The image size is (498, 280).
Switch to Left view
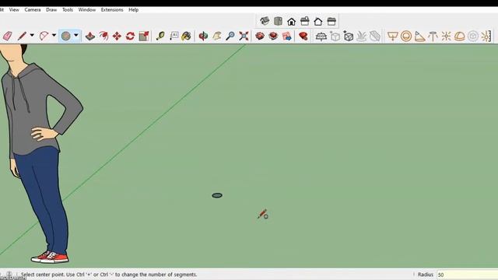tap(331, 21)
